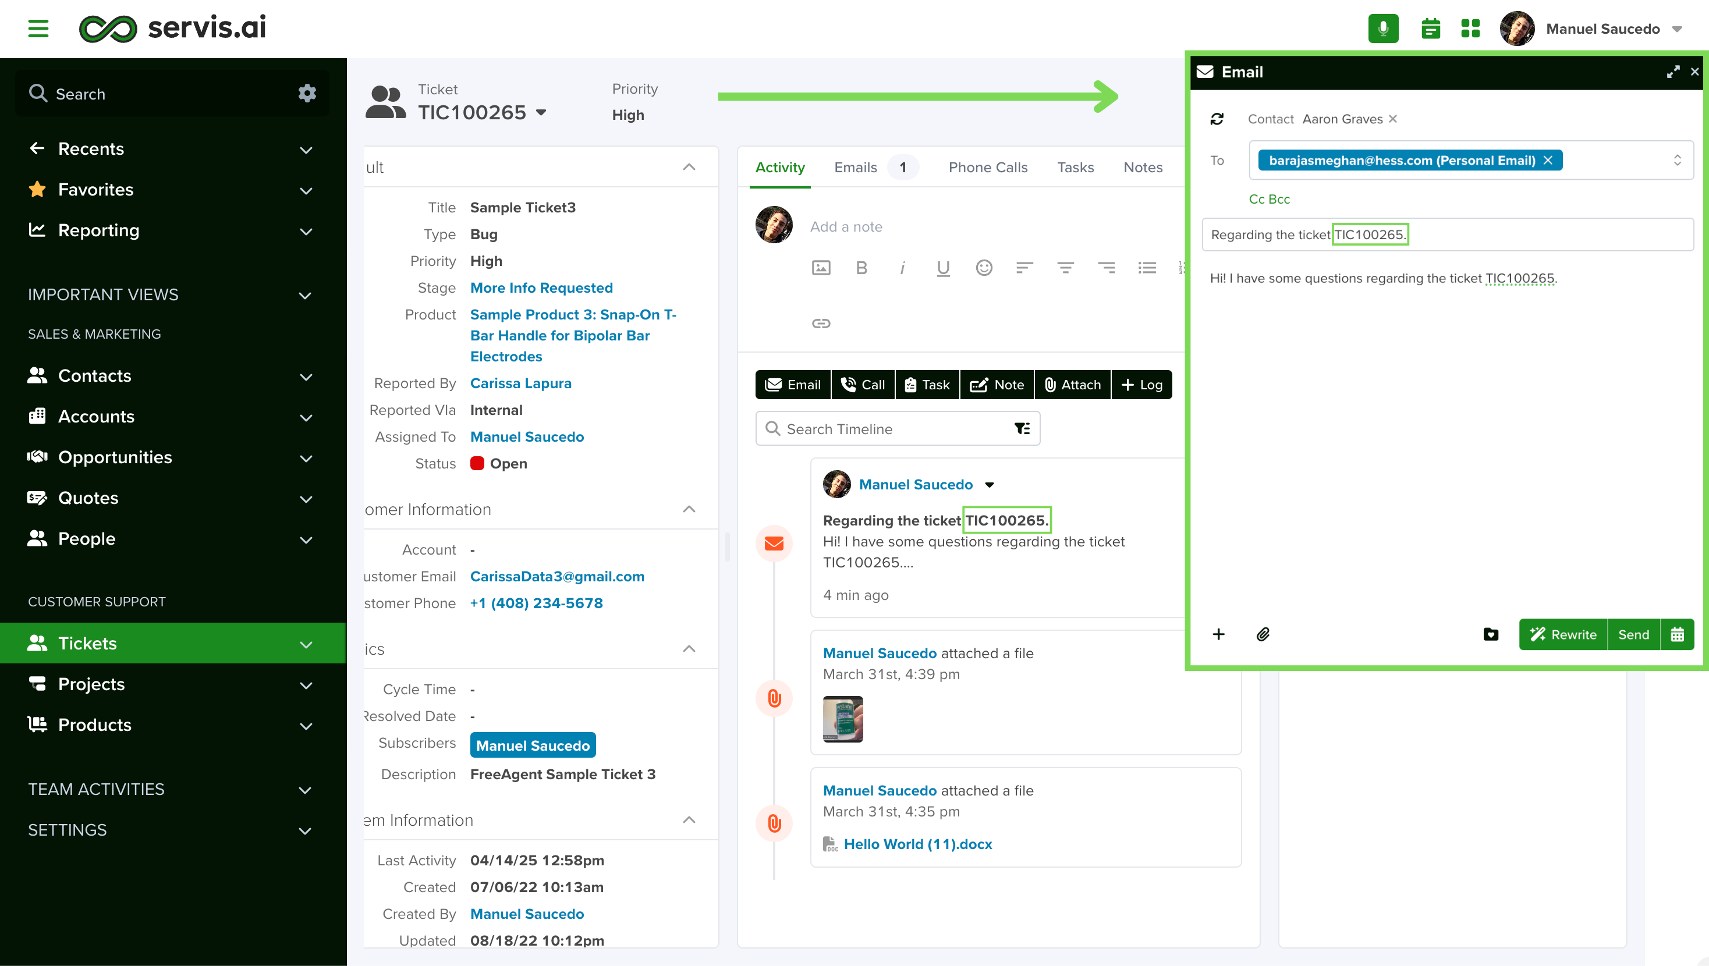Image resolution: width=1709 pixels, height=966 pixels.
Task: Switch to the Notes tab
Action: coord(1143,167)
